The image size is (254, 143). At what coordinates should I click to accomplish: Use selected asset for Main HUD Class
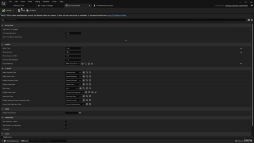click(x=82, y=64)
